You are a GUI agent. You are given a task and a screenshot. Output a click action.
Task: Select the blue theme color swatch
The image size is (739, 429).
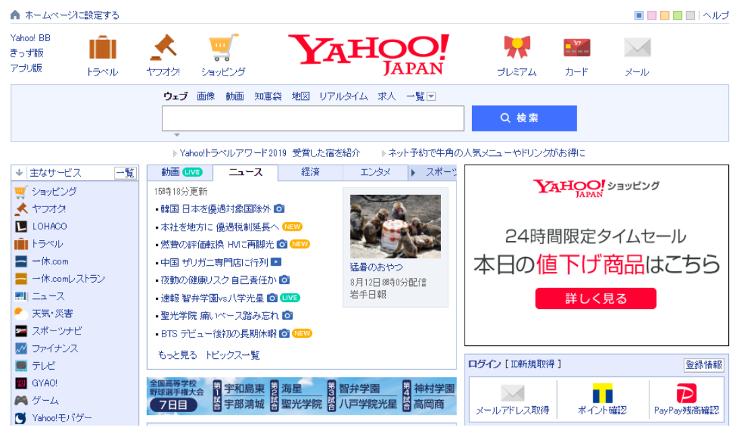click(639, 16)
